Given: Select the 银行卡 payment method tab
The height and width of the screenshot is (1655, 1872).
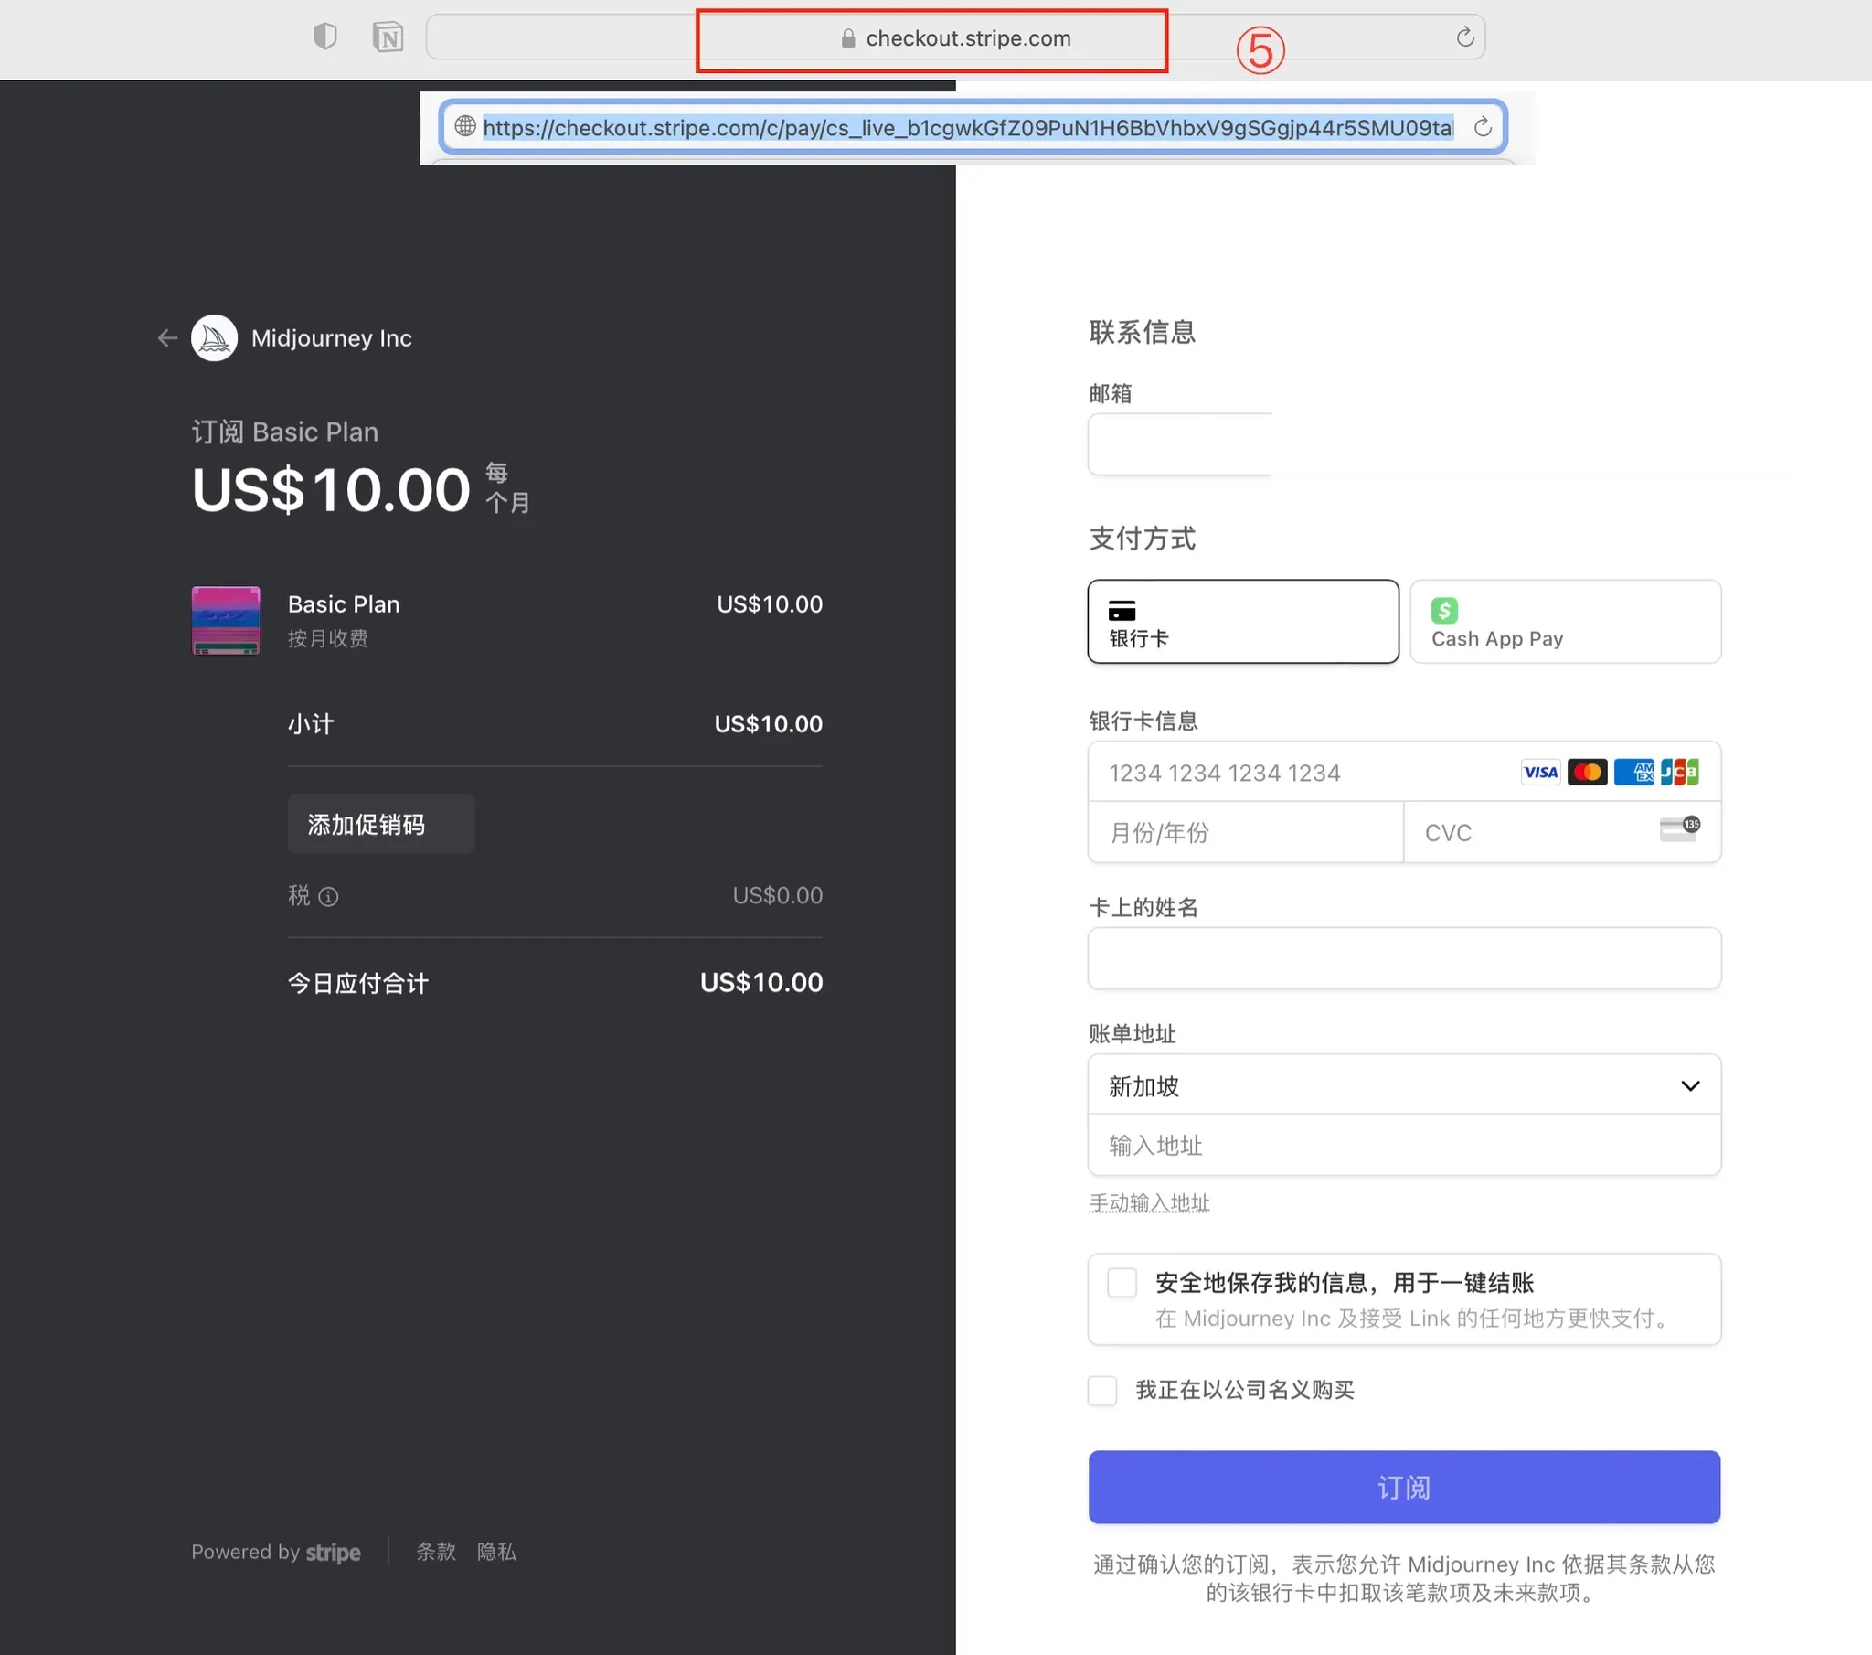Looking at the screenshot, I should pos(1242,622).
